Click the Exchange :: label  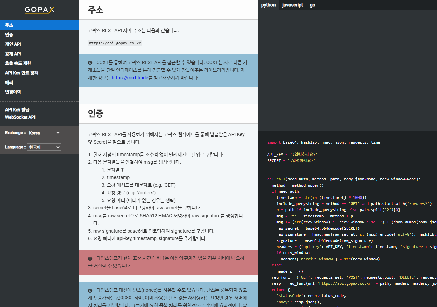pyautogui.click(x=15, y=133)
